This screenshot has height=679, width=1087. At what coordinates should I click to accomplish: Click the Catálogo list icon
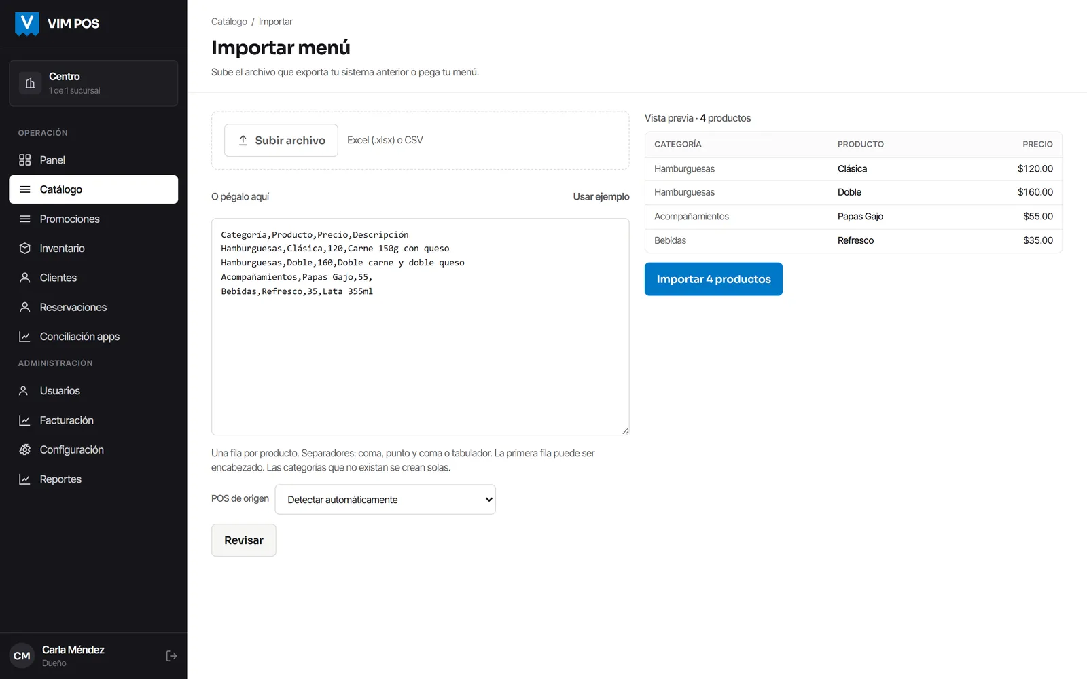tap(25, 189)
